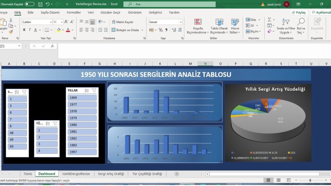Click the Undo arrow icon

(x=47, y=4)
